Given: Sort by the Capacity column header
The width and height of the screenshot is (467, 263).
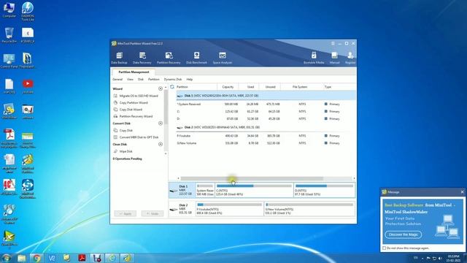Looking at the screenshot, I should point(228,87).
